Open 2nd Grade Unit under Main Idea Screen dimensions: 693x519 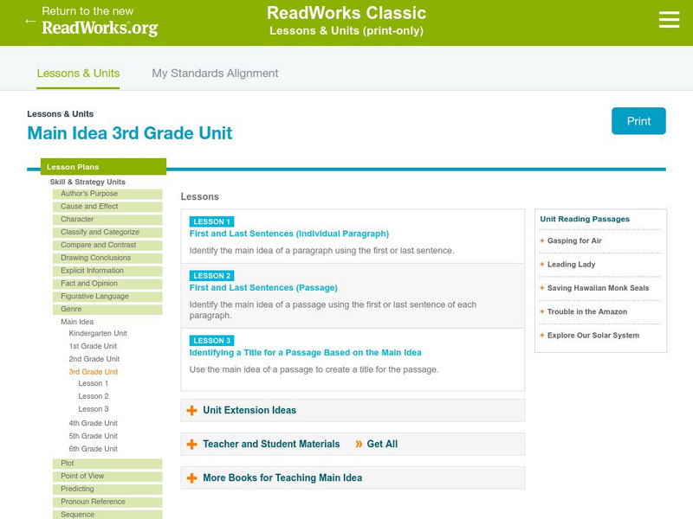pos(94,359)
